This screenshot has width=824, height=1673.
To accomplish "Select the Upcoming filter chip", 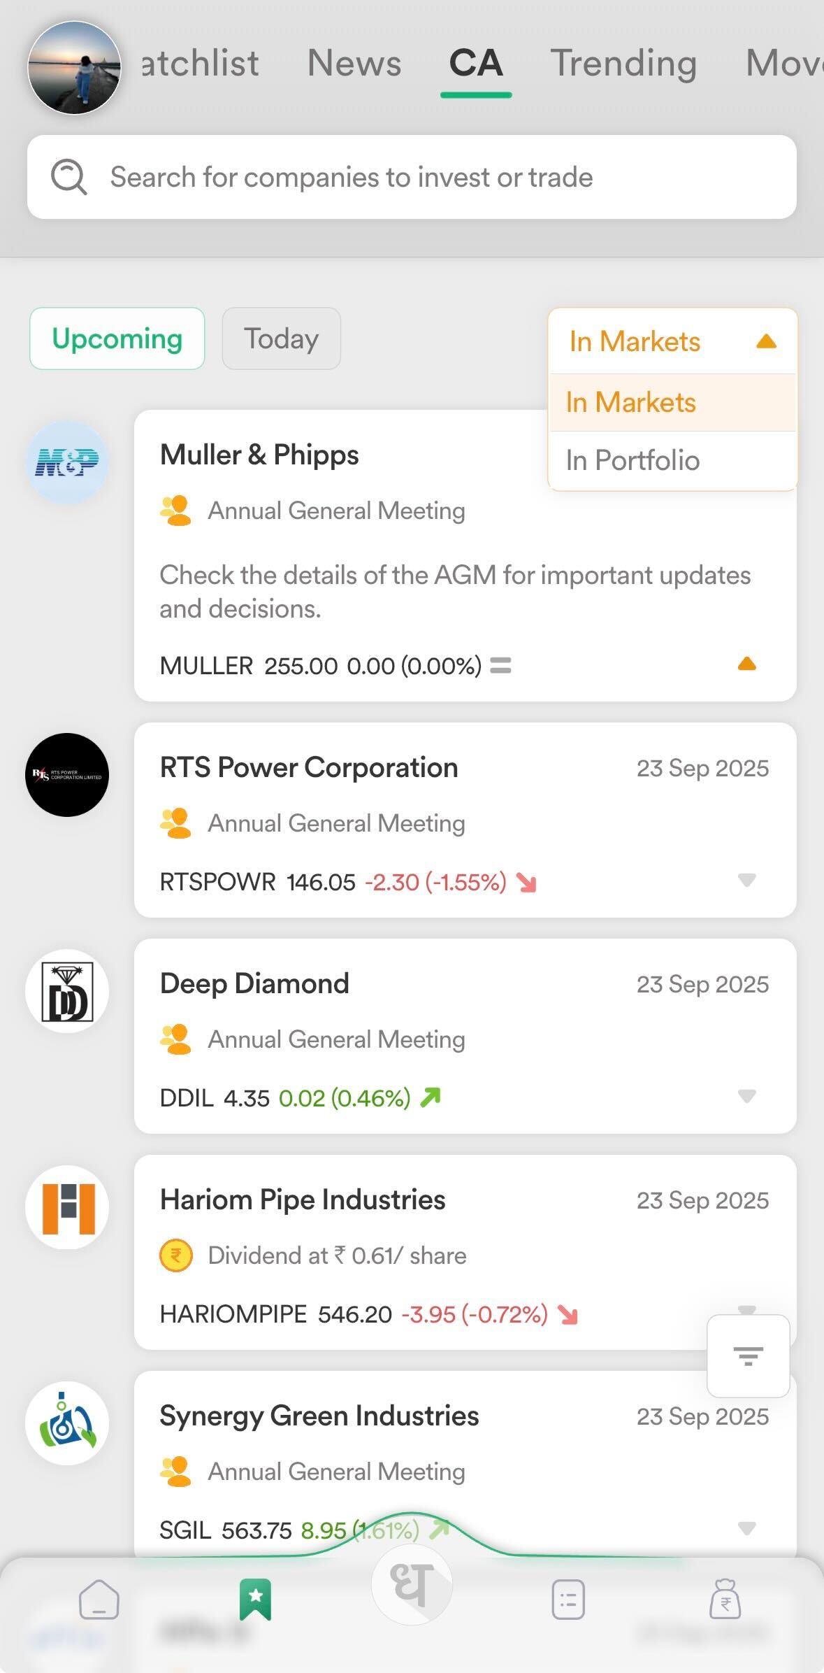I will point(117,339).
